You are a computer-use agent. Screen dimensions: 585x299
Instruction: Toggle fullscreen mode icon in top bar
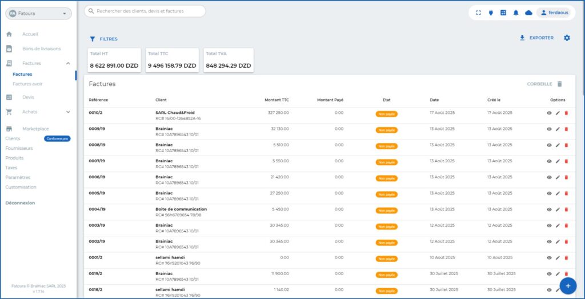point(479,13)
